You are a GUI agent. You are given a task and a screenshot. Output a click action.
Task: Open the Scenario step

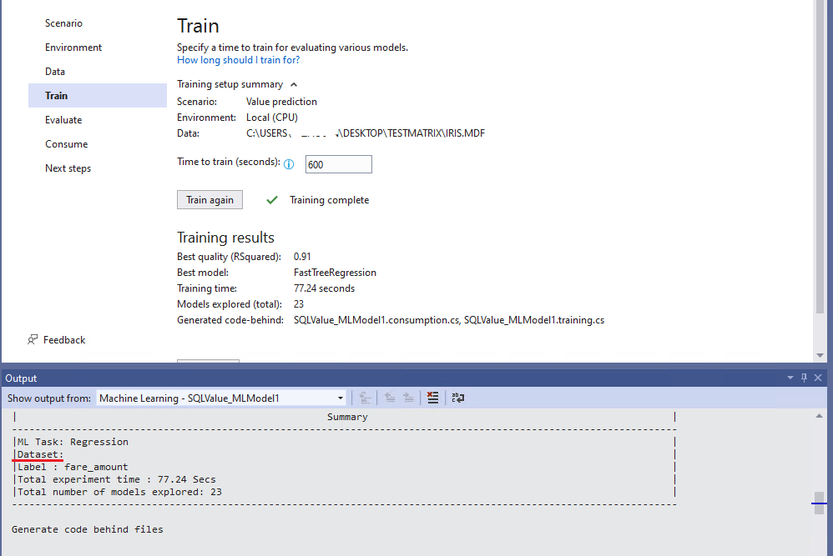tap(63, 23)
